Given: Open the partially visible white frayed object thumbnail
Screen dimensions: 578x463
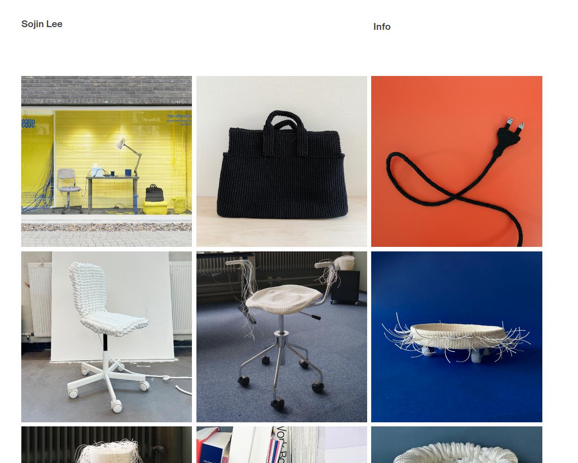Looking at the screenshot, I should (x=107, y=445).
